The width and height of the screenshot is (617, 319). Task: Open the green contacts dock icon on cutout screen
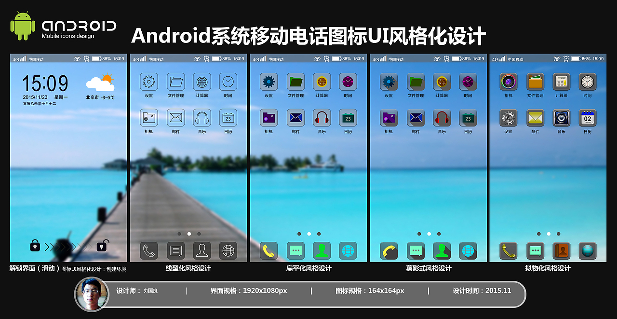pyautogui.click(x=442, y=250)
